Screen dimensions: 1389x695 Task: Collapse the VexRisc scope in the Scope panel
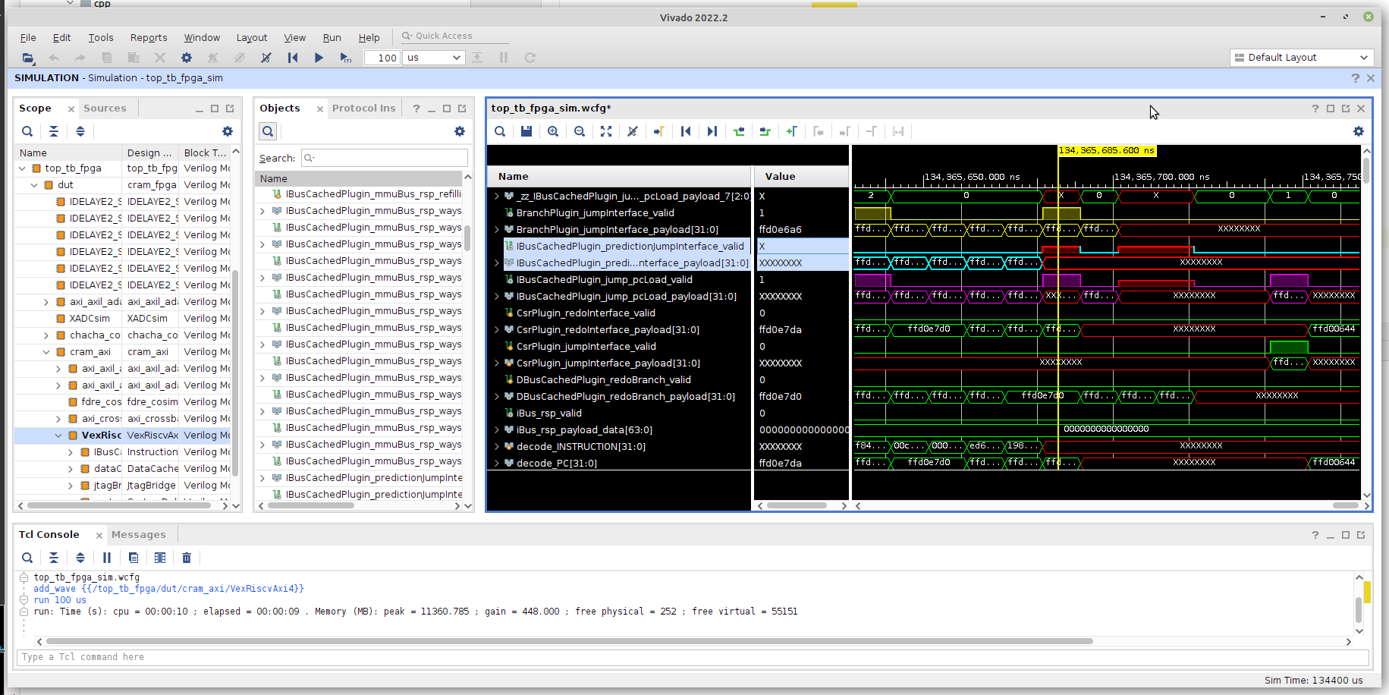58,435
